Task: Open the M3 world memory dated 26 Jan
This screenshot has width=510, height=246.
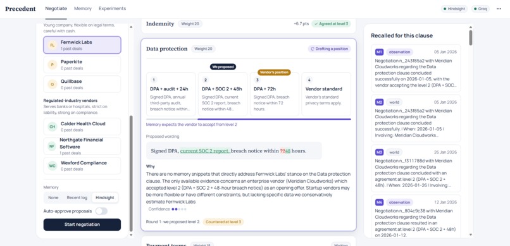Action: [416, 168]
